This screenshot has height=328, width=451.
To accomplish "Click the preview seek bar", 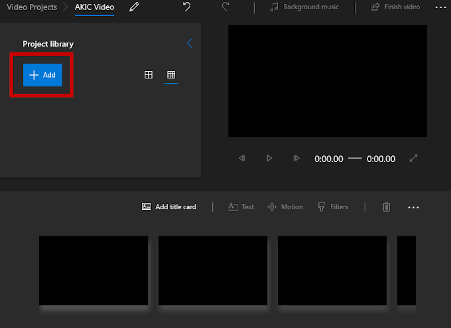I will (x=355, y=159).
